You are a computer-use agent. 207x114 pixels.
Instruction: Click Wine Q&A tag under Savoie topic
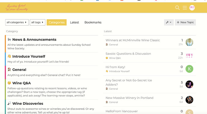click(113, 58)
